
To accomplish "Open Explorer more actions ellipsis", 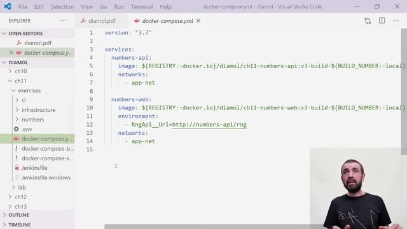I will tap(63, 20).
